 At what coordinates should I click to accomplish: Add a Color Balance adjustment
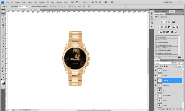pos(166,27)
